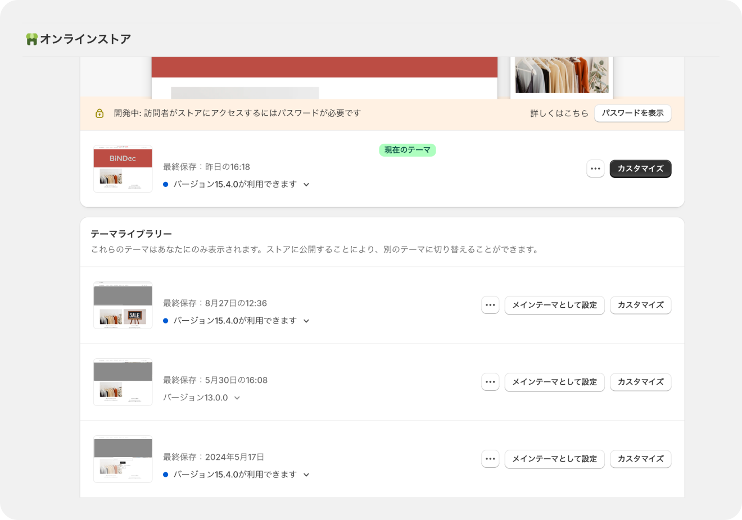
Task: Customize the 8月27日 theme
Action: point(640,305)
